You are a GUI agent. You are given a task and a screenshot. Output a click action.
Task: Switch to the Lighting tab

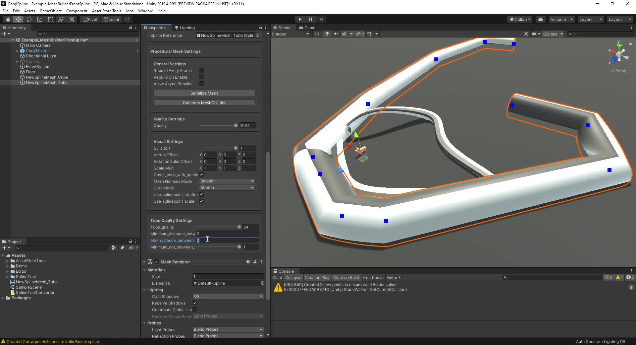pos(185,28)
